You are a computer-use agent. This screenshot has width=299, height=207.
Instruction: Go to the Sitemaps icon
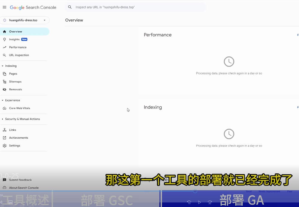[4, 82]
